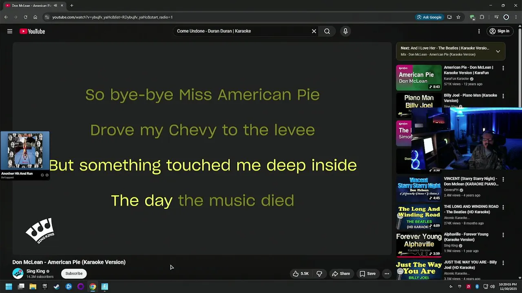Open the green extension icon
This screenshot has height=293, width=522.
point(472,17)
